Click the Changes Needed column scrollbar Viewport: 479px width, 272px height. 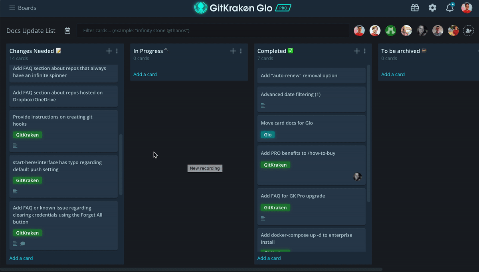[121, 165]
